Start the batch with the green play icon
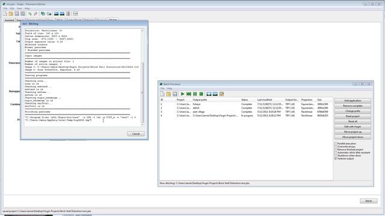Screen dimensions: 385x216 pos(182,94)
